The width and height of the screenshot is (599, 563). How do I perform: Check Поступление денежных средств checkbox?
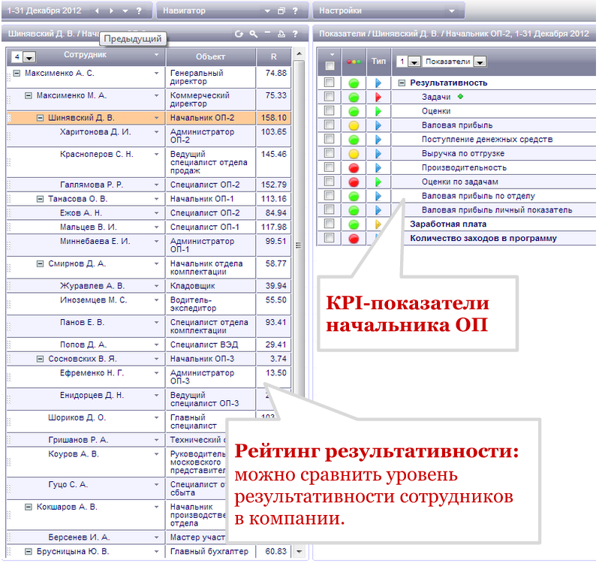329,139
